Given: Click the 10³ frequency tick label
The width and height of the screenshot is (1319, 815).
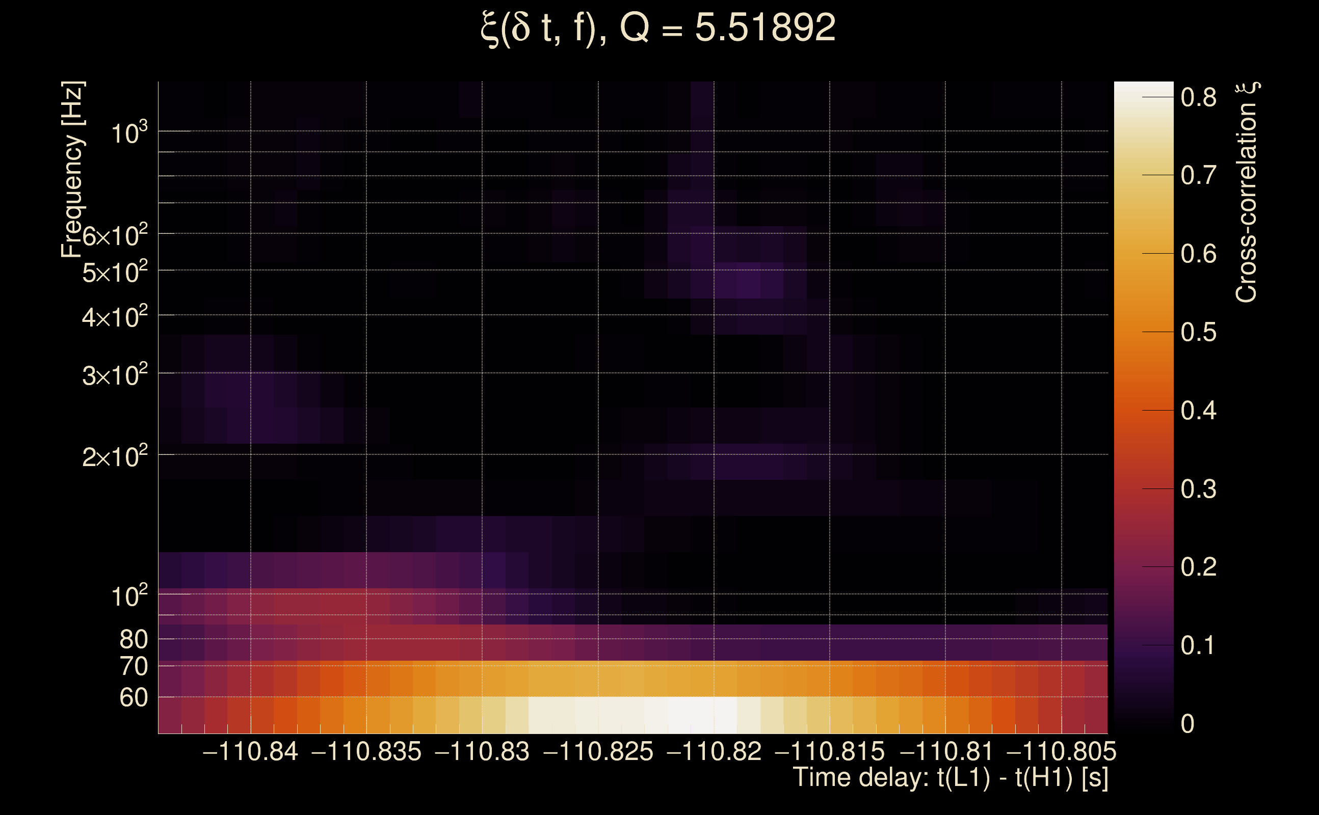Looking at the screenshot, I should 128,132.
